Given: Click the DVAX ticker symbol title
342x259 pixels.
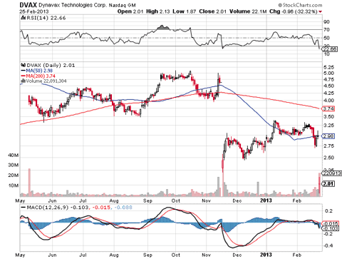Looking at the screenshot, I should click(28, 5).
